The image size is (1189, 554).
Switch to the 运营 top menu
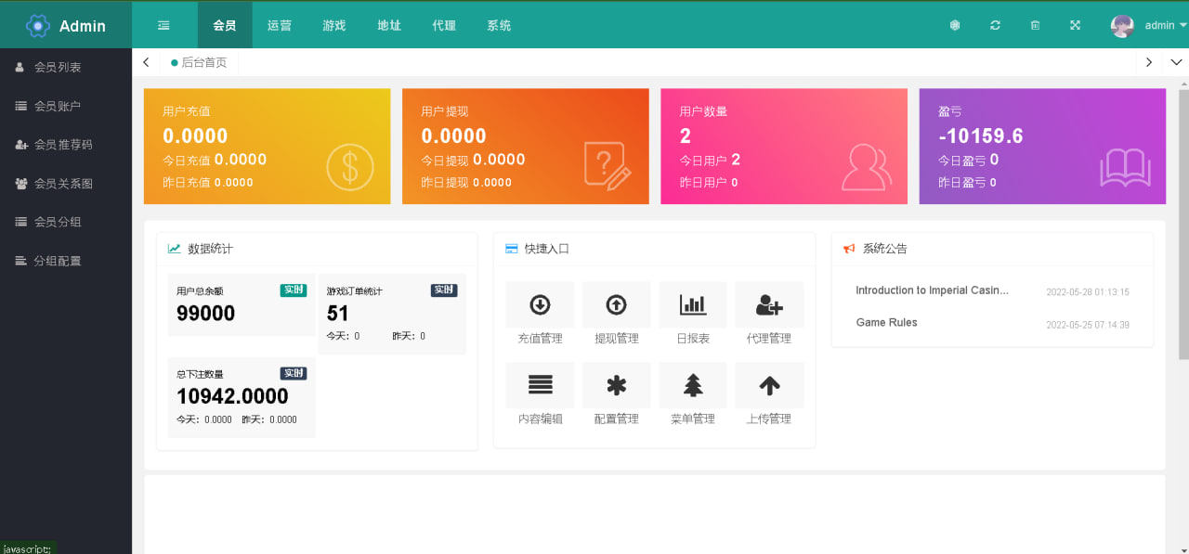click(280, 25)
